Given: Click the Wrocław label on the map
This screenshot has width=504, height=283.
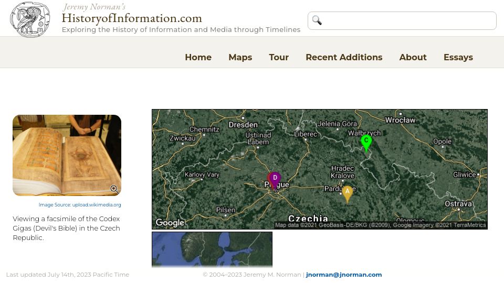Looking at the screenshot, I should click(400, 120).
